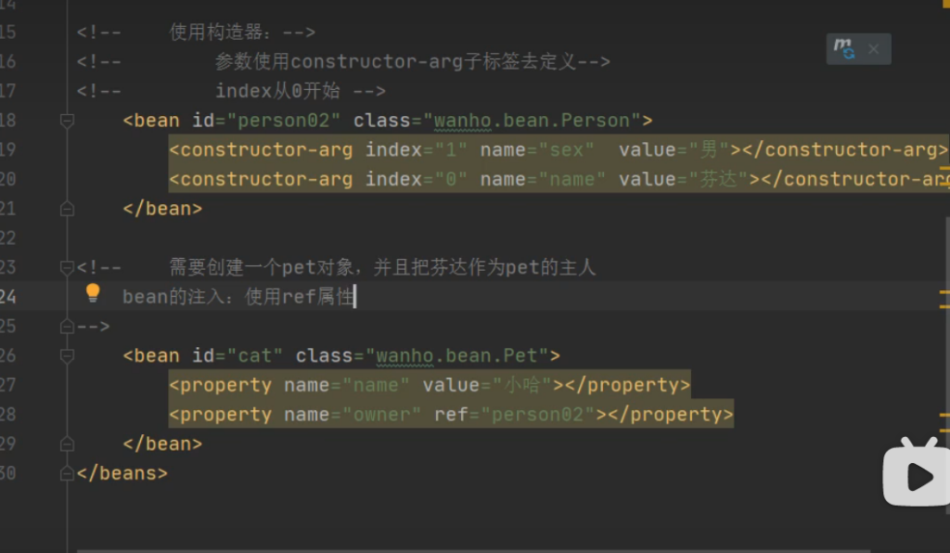
Task: Click the constructor-arg value 芬达 on line 20
Action: pyautogui.click(x=723, y=179)
